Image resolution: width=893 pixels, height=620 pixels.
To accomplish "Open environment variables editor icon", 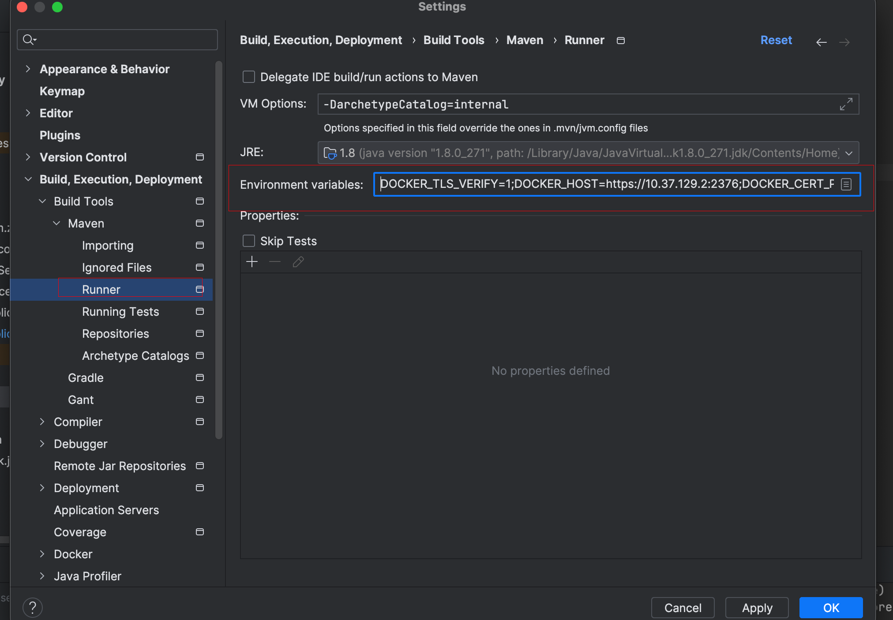I will point(846,184).
